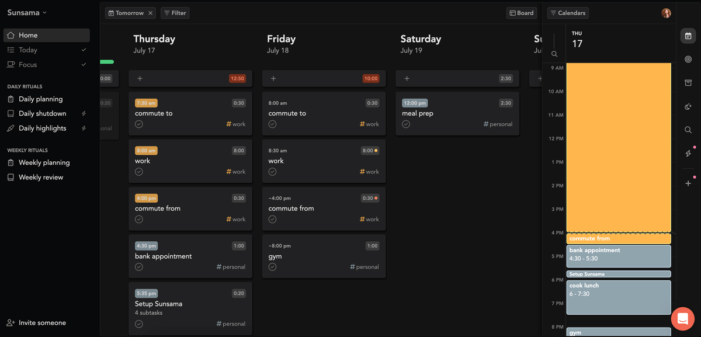The image size is (701, 337).
Task: Click the search magnifier in right sidebar
Action: pyautogui.click(x=688, y=130)
